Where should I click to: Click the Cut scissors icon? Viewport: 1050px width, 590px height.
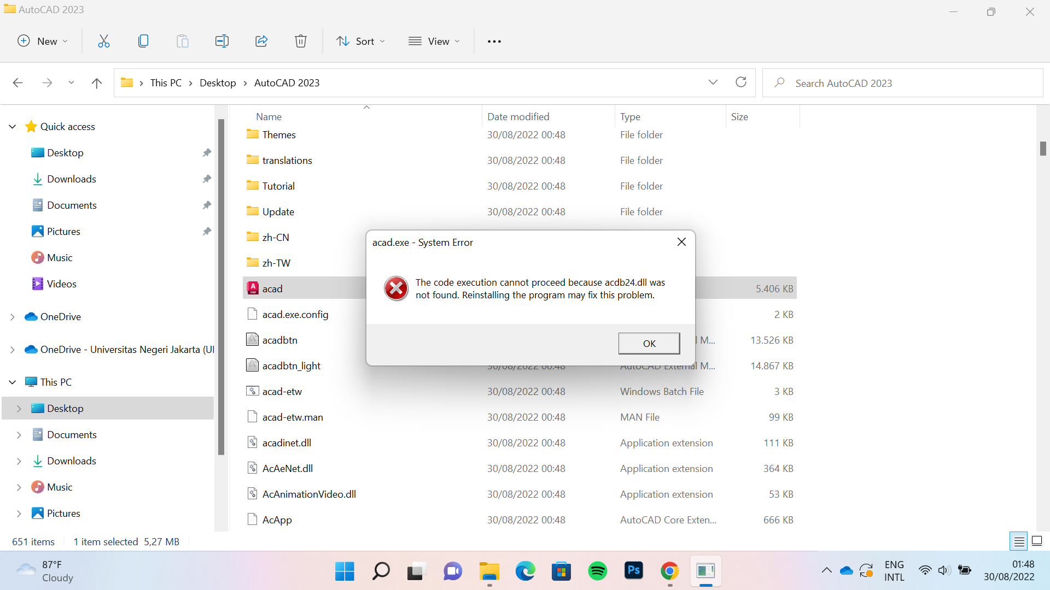103,41
